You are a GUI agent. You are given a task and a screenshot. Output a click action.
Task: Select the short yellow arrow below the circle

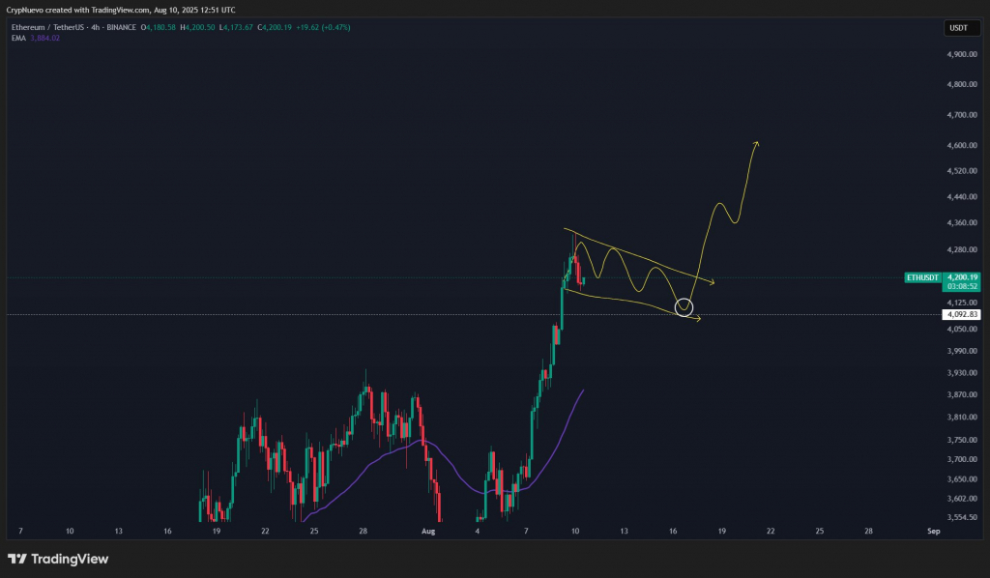(x=698, y=319)
